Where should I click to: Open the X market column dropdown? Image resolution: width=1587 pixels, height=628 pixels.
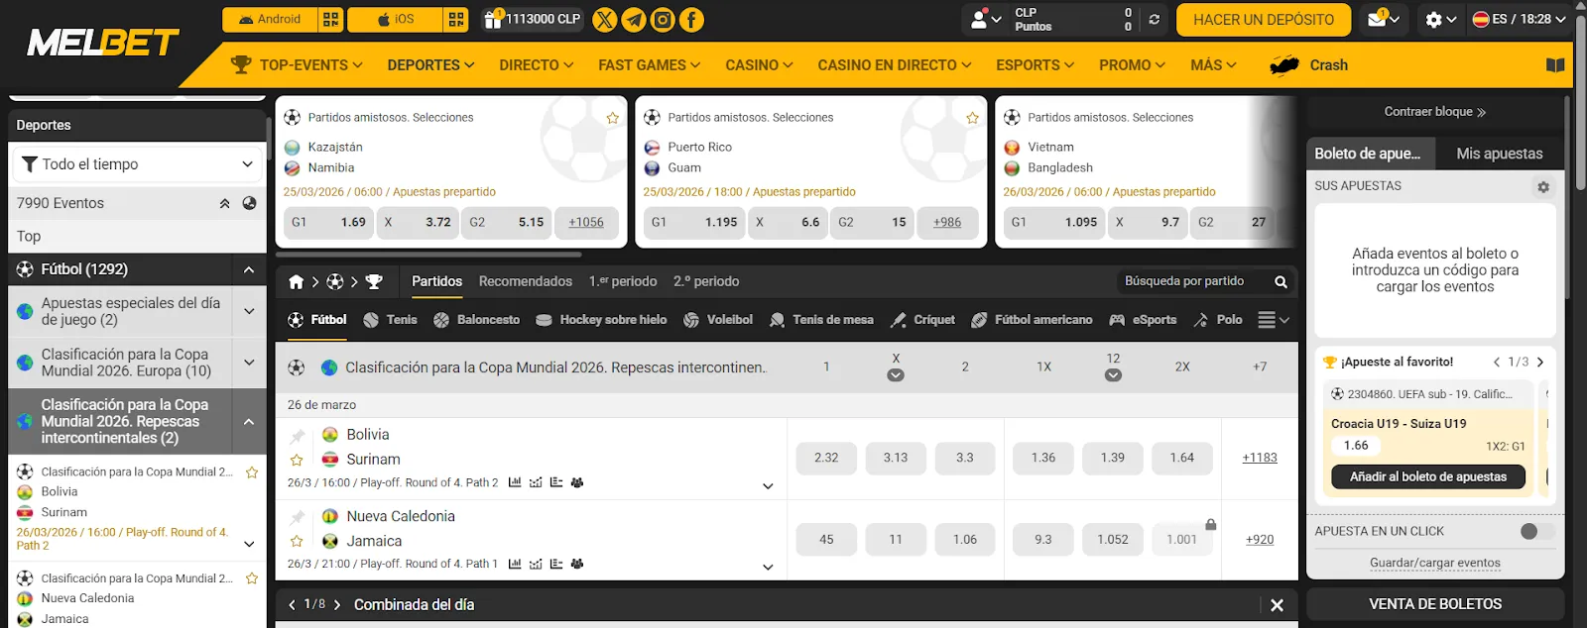click(896, 375)
